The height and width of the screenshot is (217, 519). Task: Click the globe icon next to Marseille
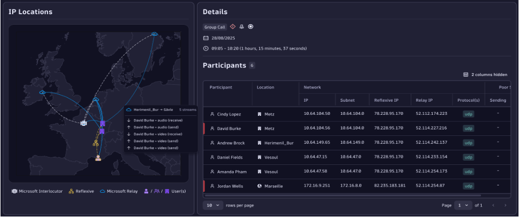(259, 186)
